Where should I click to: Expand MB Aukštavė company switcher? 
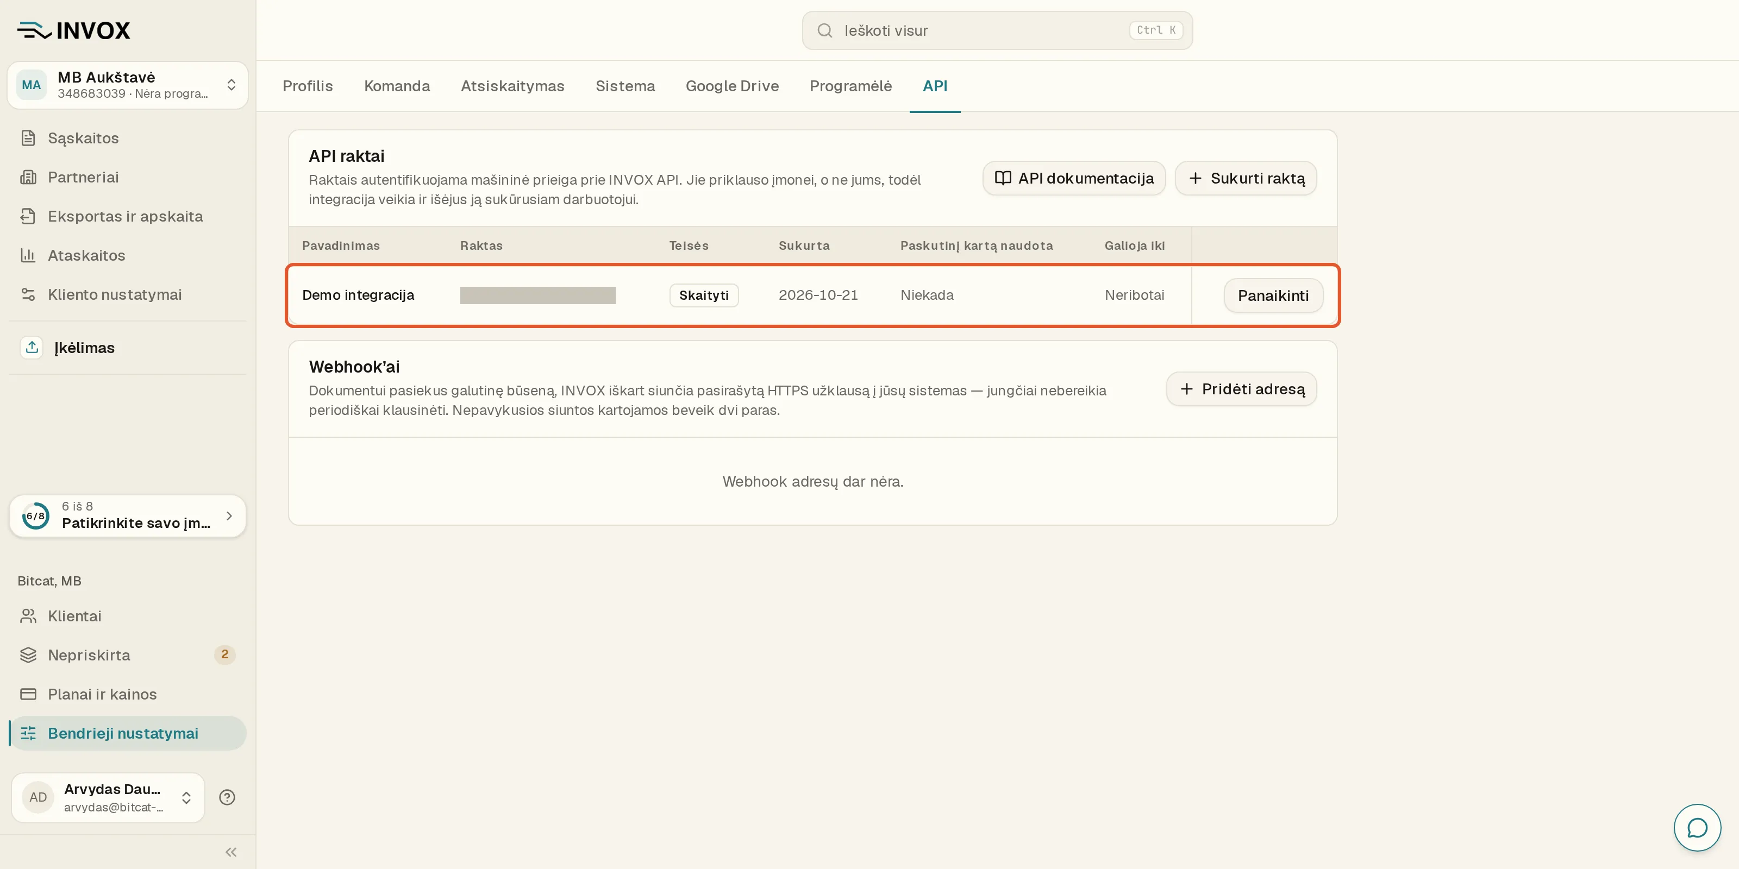point(128,85)
